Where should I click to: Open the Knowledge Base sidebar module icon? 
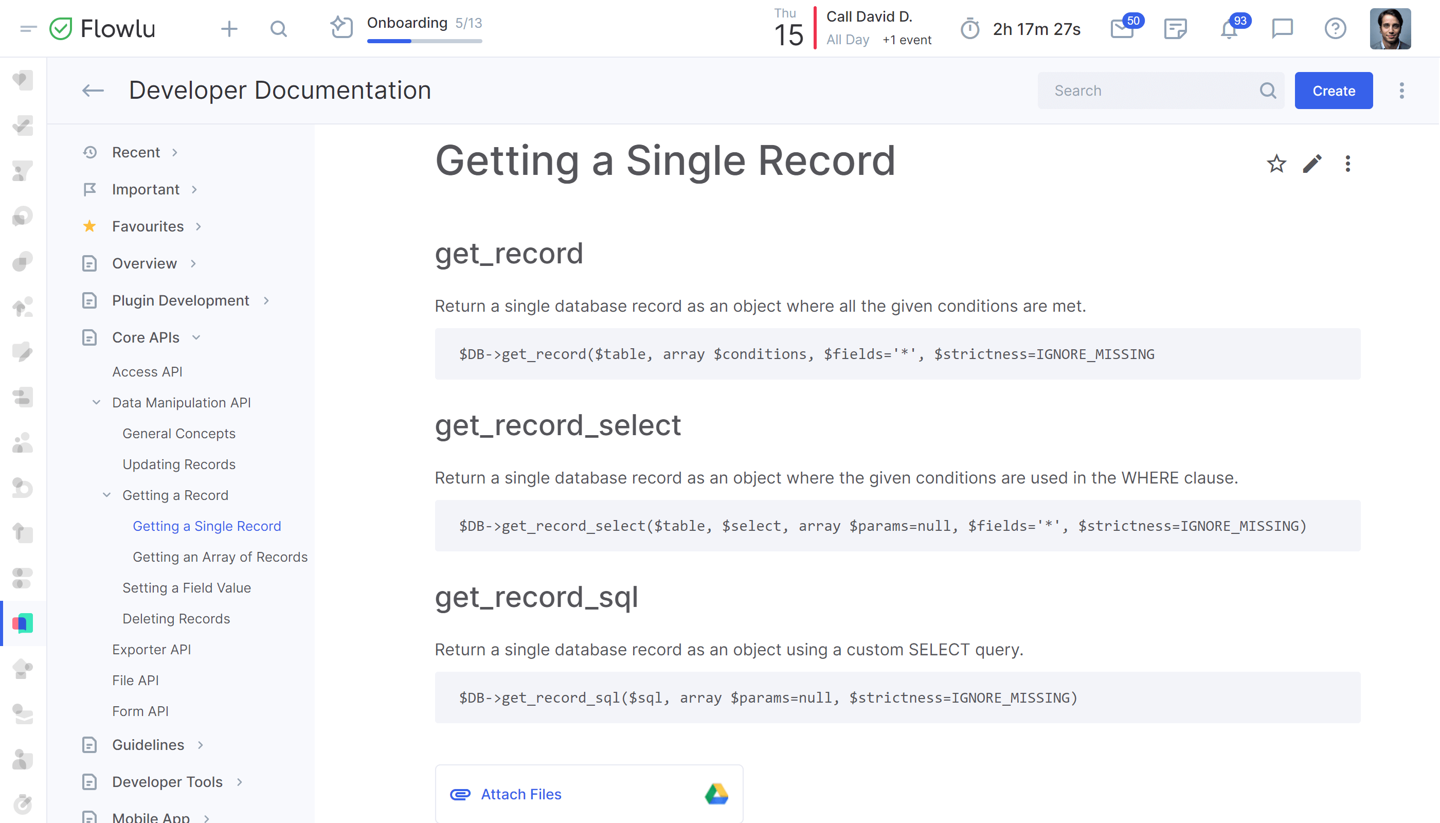click(x=23, y=623)
